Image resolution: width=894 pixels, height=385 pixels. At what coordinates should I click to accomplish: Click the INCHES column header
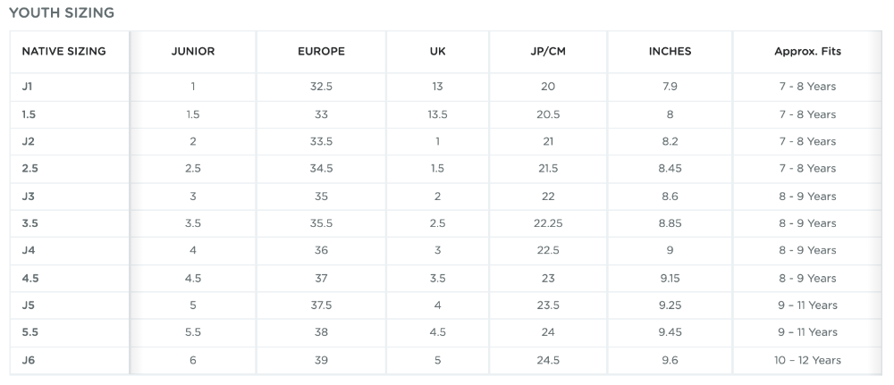[670, 52]
